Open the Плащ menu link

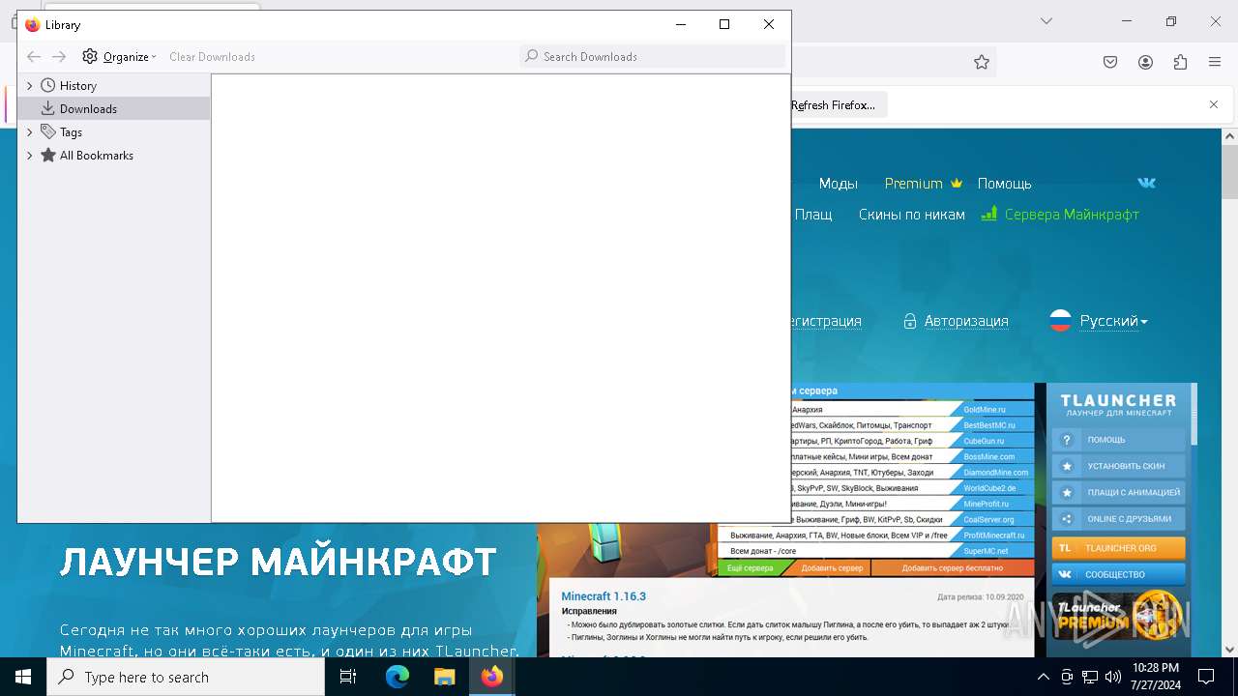point(813,215)
